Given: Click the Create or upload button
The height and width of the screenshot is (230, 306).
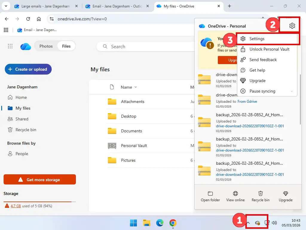Looking at the screenshot, I should [28, 69].
